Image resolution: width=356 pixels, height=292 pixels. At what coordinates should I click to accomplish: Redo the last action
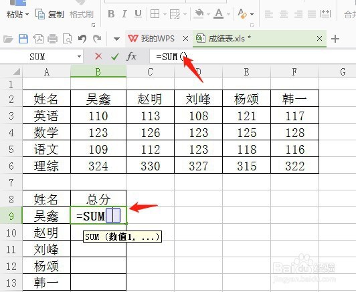(x=97, y=39)
